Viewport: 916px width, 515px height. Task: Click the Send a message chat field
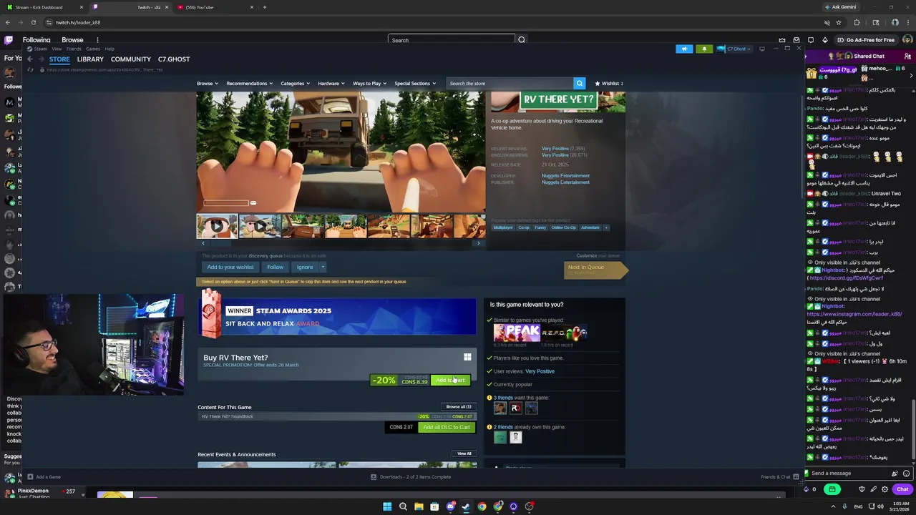click(850, 474)
